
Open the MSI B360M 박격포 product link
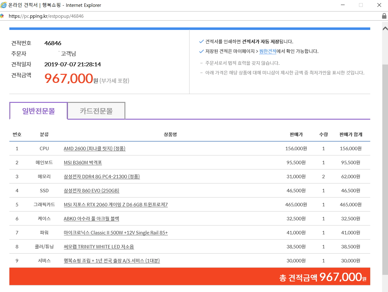point(83,163)
